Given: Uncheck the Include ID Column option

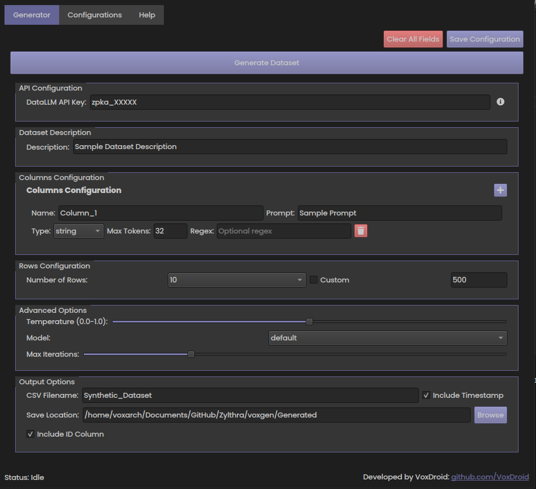Looking at the screenshot, I should tap(30, 434).
